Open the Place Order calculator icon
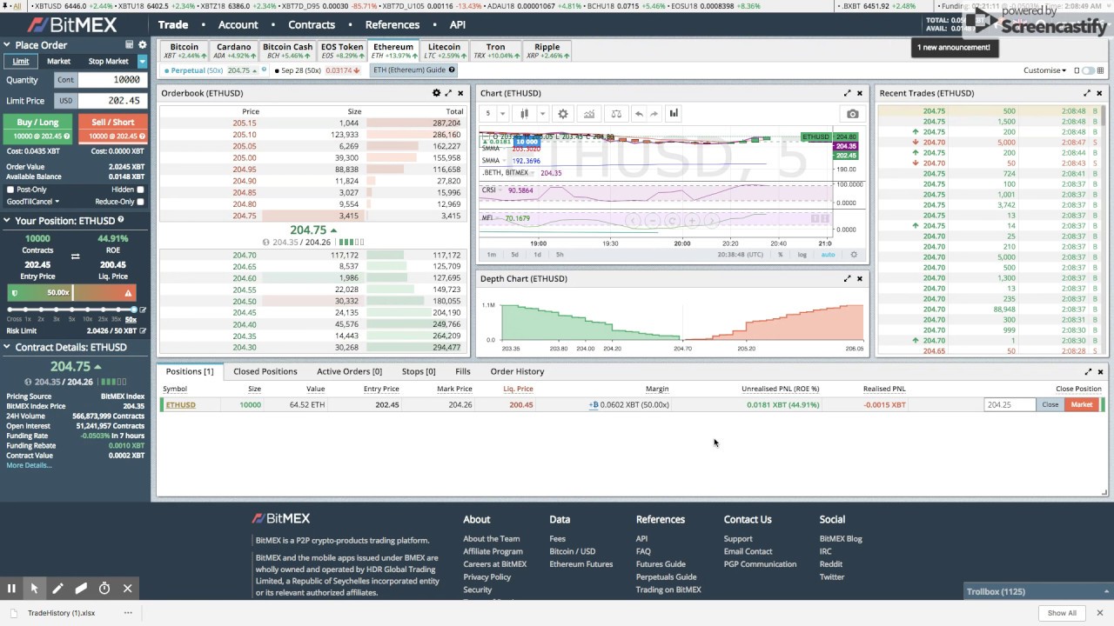Viewport: 1114px width, 626px height. [129, 44]
